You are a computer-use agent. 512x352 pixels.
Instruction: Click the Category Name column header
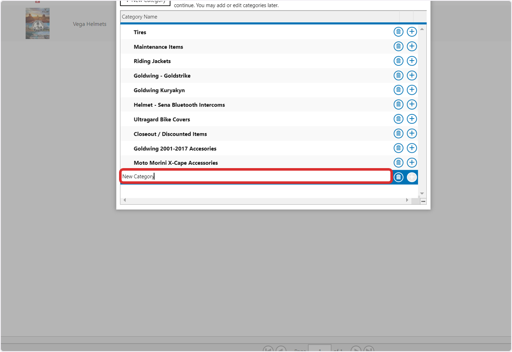(x=260, y=17)
